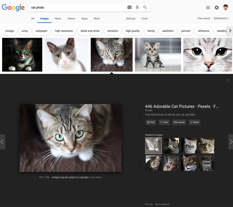Click the user profile avatar
This screenshot has width=233, height=207.
[226, 7]
